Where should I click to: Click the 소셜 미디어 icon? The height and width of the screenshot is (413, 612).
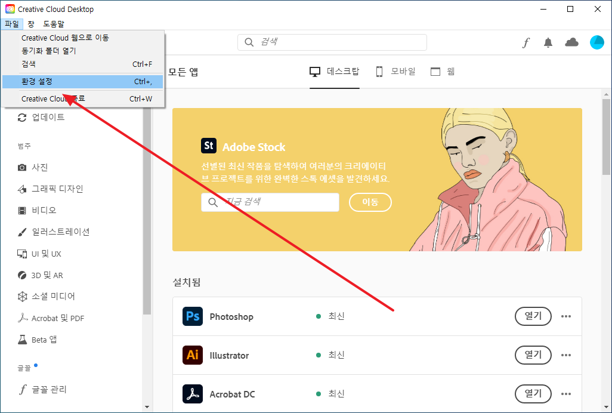click(x=22, y=297)
